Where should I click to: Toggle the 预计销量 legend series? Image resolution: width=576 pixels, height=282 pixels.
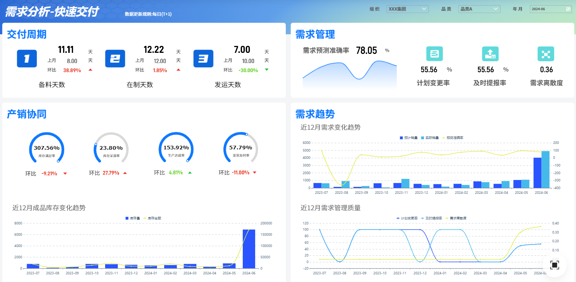[x=409, y=138]
